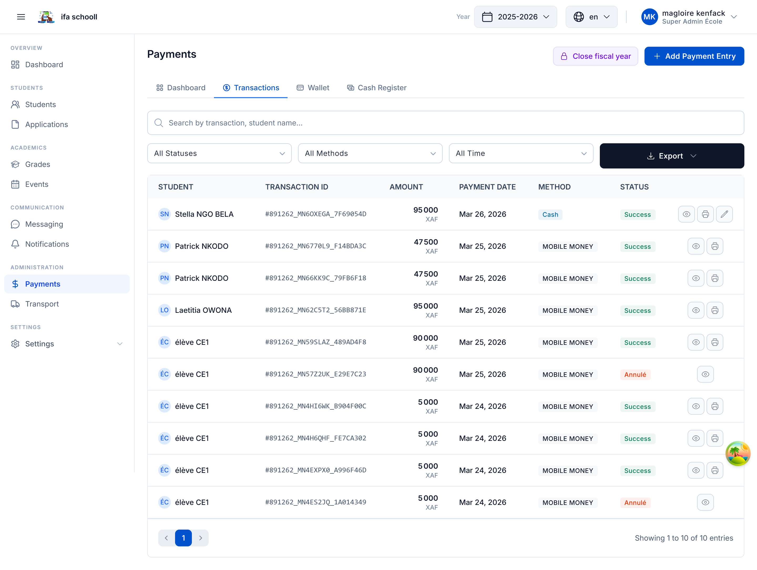Viewport: 757px width, 570px height.
Task: Print receipt for Laetitia OWONA's transaction
Action: pos(715,310)
